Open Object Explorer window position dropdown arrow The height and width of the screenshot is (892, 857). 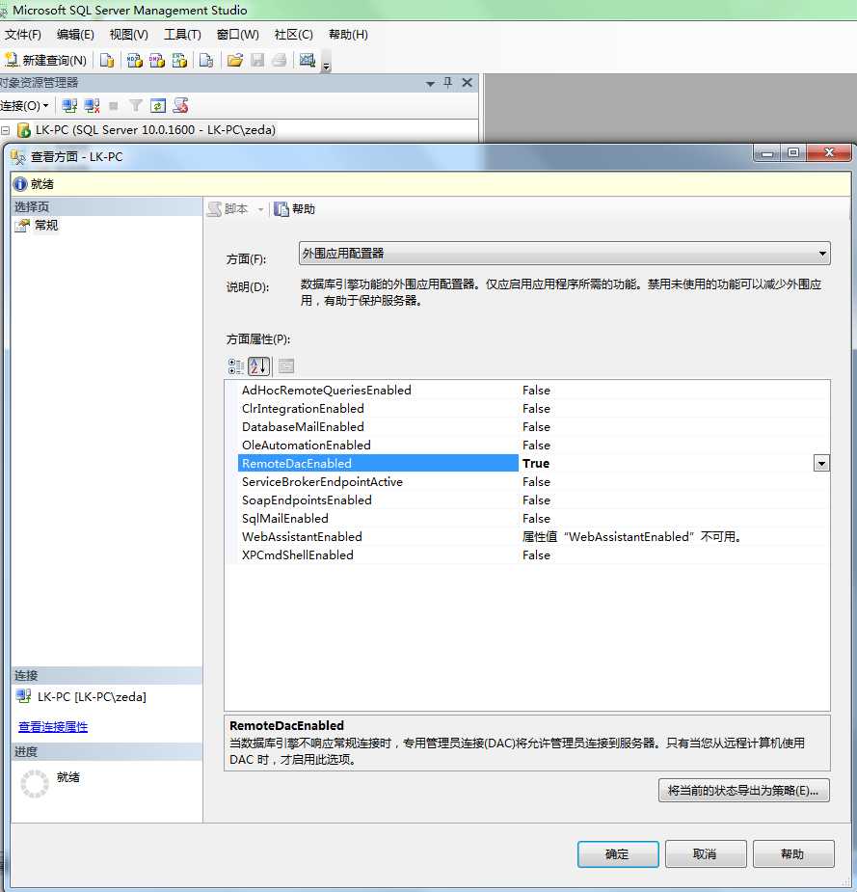tap(431, 84)
